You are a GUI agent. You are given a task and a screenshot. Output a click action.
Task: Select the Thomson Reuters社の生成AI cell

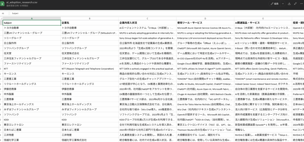pyautogui.click(x=205, y=130)
